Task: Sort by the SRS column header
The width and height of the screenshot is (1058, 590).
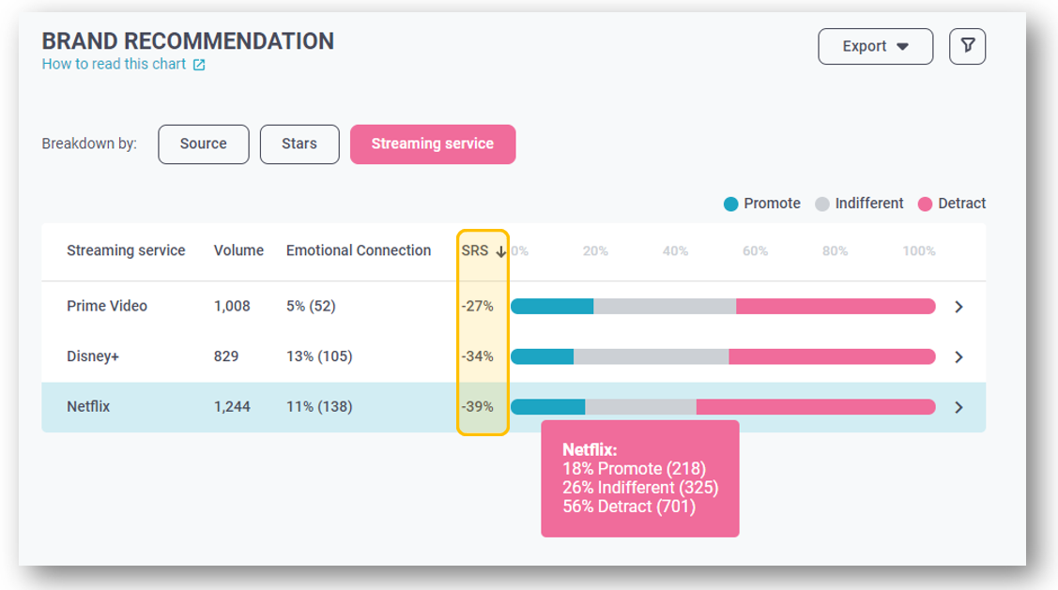Action: click(475, 250)
